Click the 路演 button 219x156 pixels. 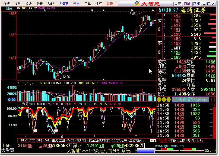pyautogui.click(x=196, y=4)
